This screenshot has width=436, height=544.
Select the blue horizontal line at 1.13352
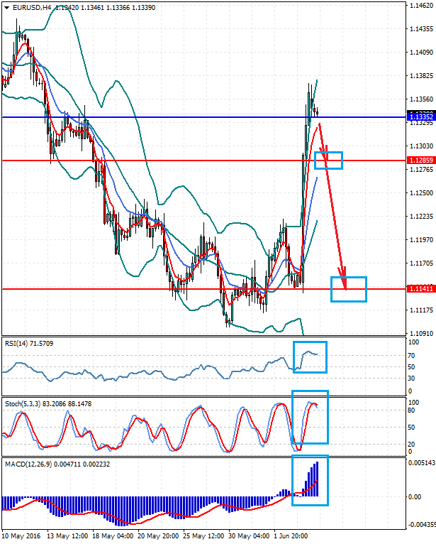(x=177, y=117)
